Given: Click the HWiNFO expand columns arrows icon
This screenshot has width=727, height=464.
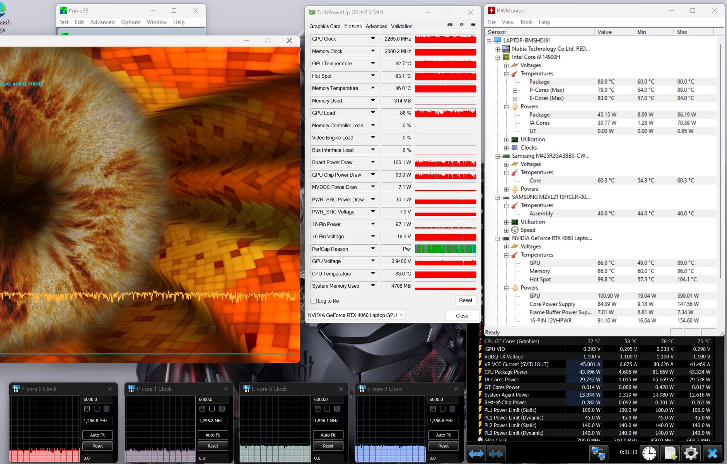Looking at the screenshot, I should coord(476,453).
